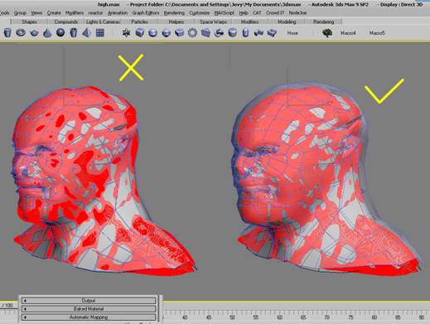Switch to the Lights & Cameras tab
430x324 pixels.
pos(103,22)
